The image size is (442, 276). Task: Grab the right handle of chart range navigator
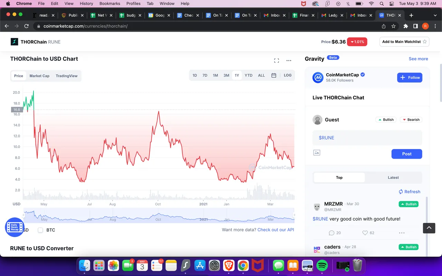pos(294,215)
